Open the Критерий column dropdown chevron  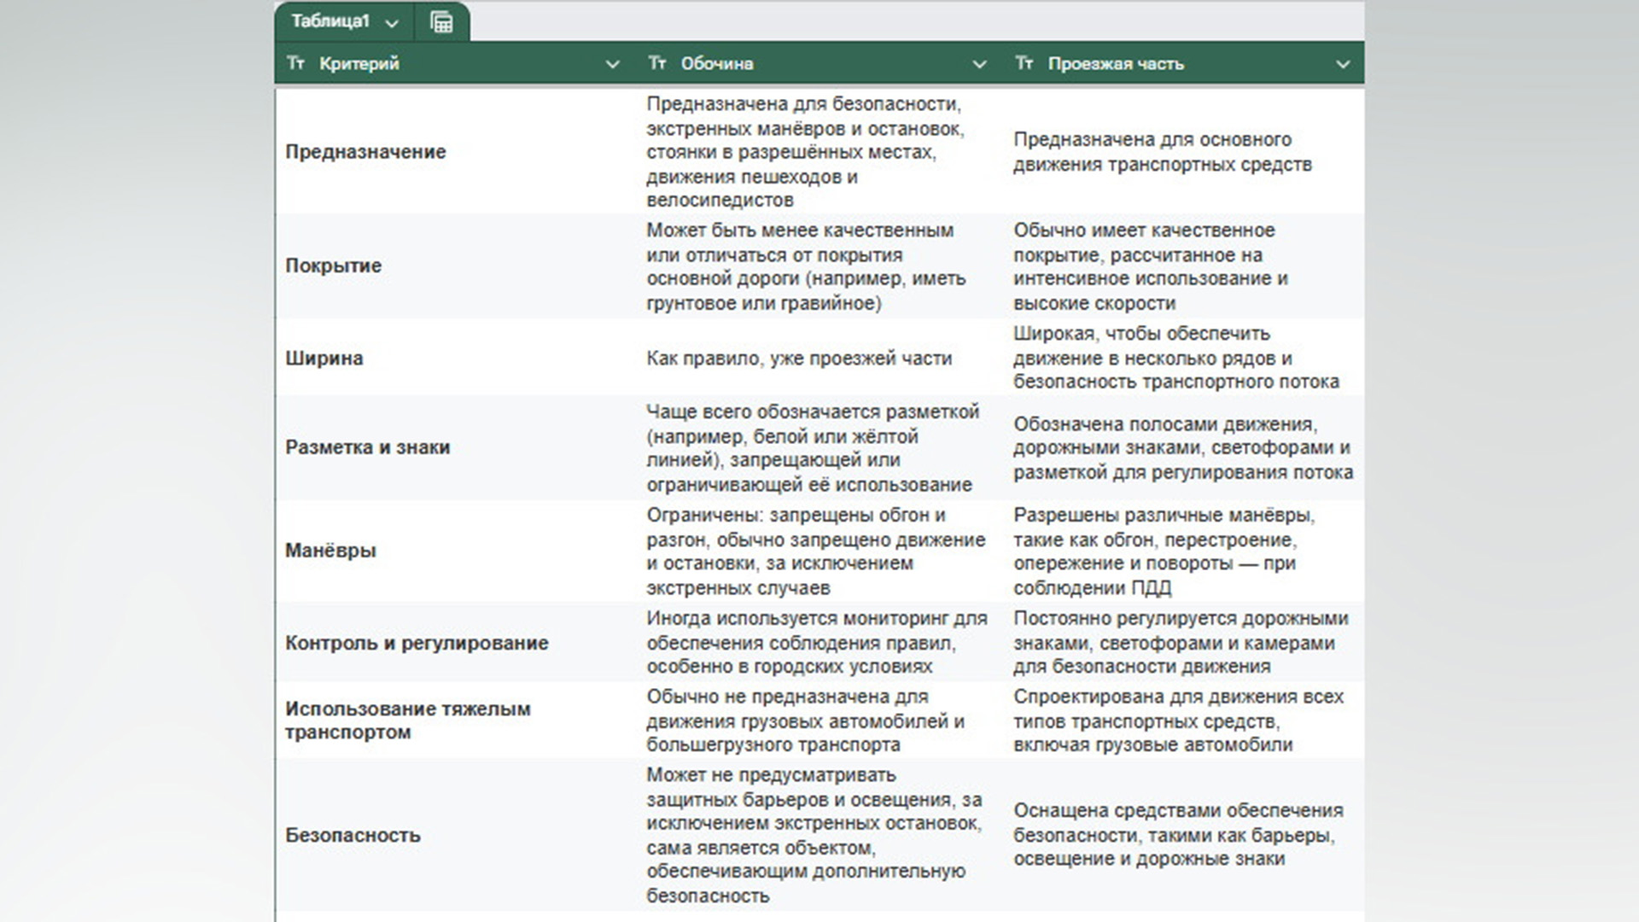click(x=612, y=64)
